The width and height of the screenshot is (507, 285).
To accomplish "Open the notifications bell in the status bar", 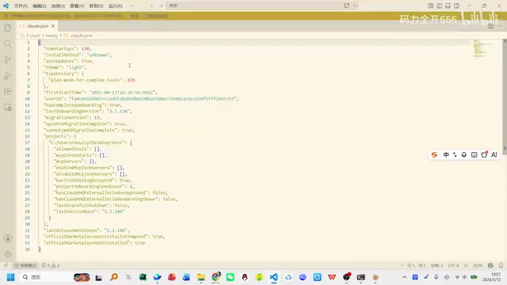I will tap(501, 265).
